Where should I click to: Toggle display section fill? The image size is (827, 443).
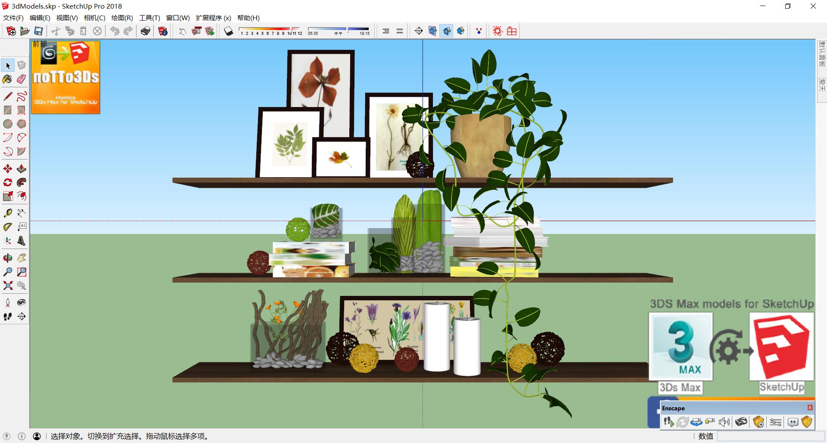point(460,31)
